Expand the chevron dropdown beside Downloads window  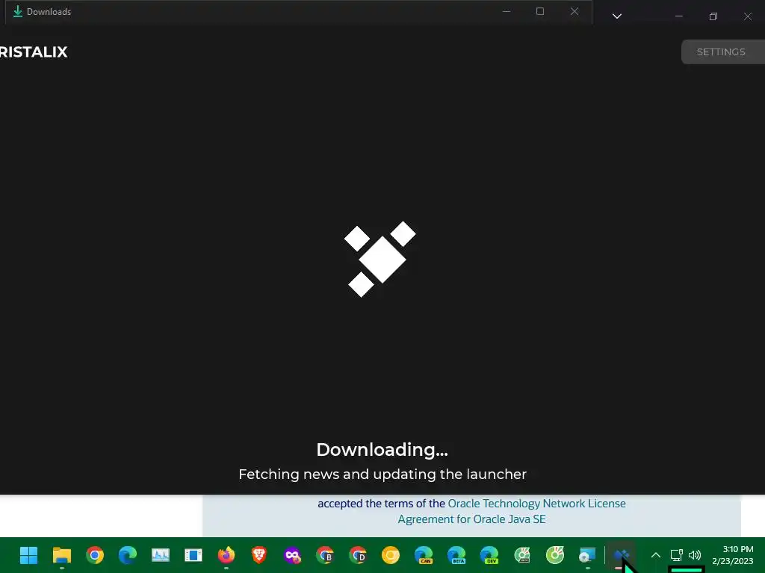616,16
